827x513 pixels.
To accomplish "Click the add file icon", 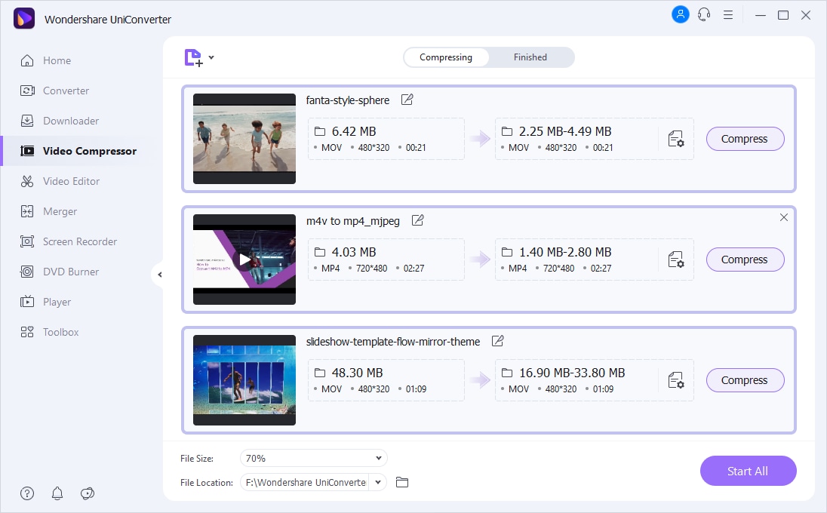I will tap(193, 58).
